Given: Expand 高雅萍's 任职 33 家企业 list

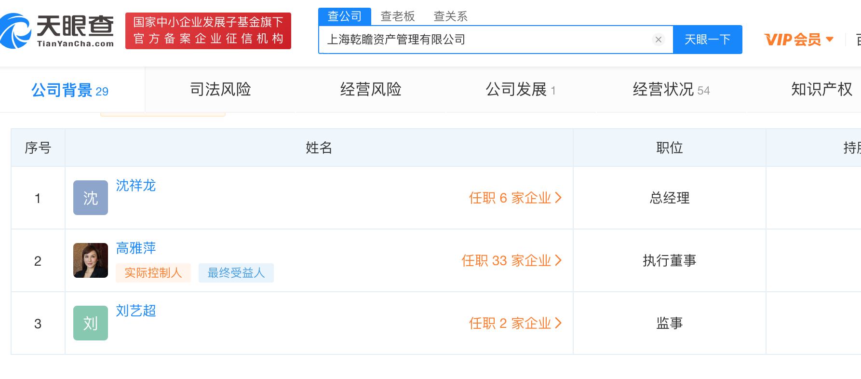Looking at the screenshot, I should pyautogui.click(x=511, y=260).
